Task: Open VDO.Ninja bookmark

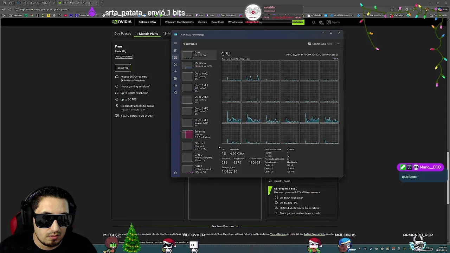Action: (396, 15)
